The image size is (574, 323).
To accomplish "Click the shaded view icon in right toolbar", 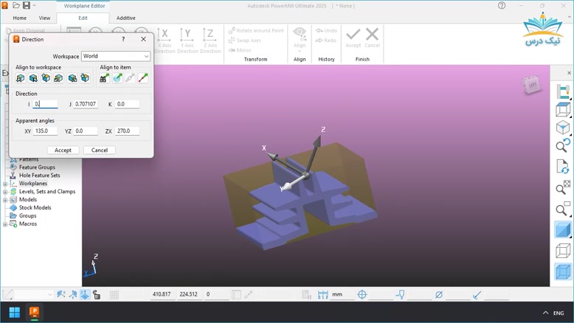I will pos(563,230).
